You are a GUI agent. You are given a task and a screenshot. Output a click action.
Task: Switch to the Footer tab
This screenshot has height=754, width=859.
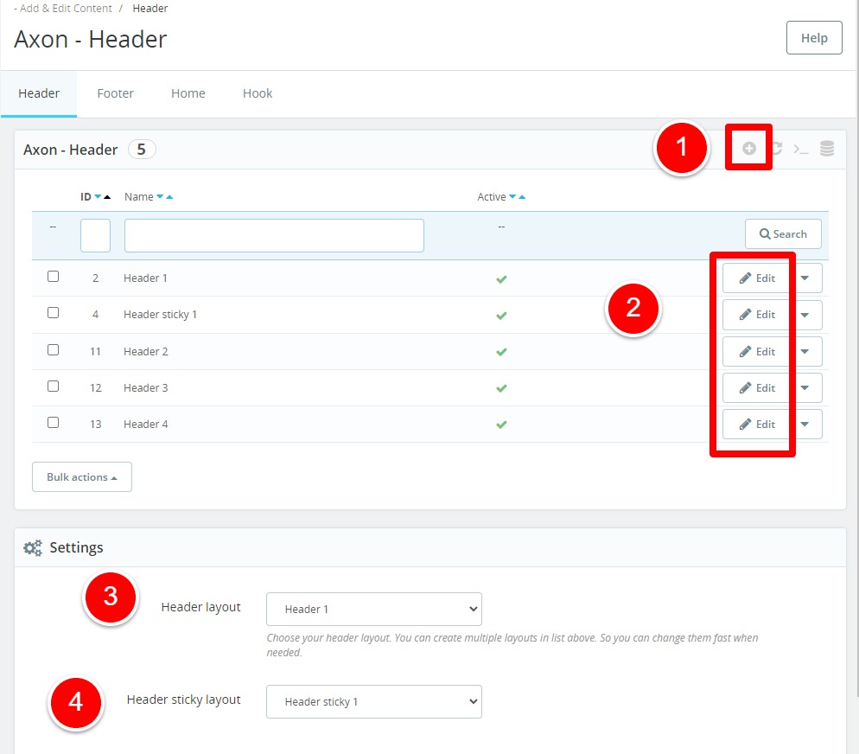pos(115,93)
